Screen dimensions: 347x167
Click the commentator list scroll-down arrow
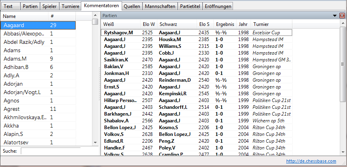point(95,143)
